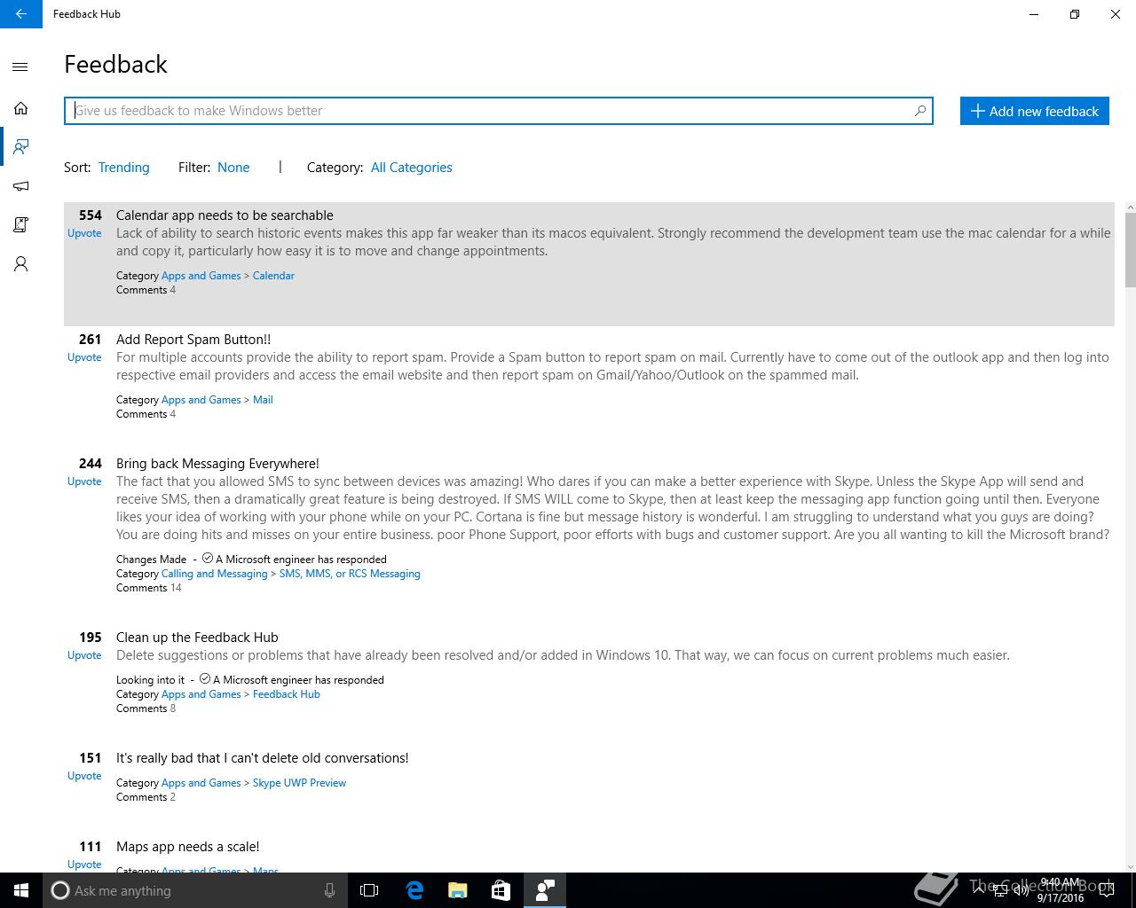Upvote can't delete old conversations feedback
Screen dimensions: 1136x908
[84, 776]
